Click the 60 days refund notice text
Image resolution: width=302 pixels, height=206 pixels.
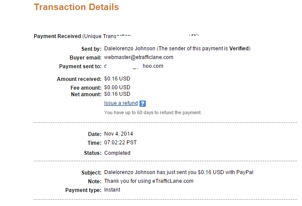click(153, 113)
